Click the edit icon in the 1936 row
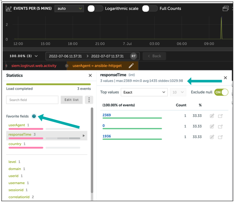 click(x=212, y=137)
